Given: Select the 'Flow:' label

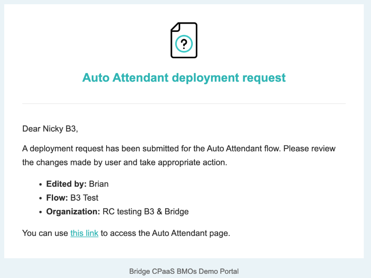Looking at the screenshot, I should click(x=57, y=198).
